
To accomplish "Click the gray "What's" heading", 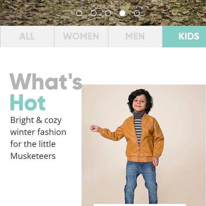I will pos(46,82).
